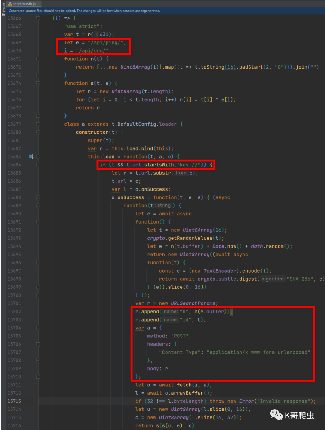Click the generated source files warning banner

tap(84, 11)
